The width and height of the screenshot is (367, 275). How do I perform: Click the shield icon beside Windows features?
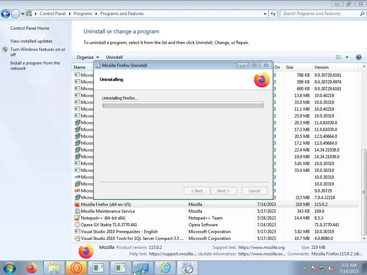coord(5,49)
